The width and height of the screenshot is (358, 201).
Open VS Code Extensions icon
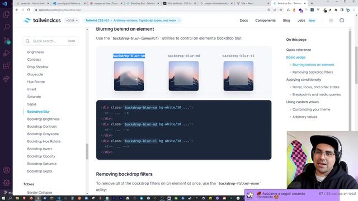(x=6, y=66)
